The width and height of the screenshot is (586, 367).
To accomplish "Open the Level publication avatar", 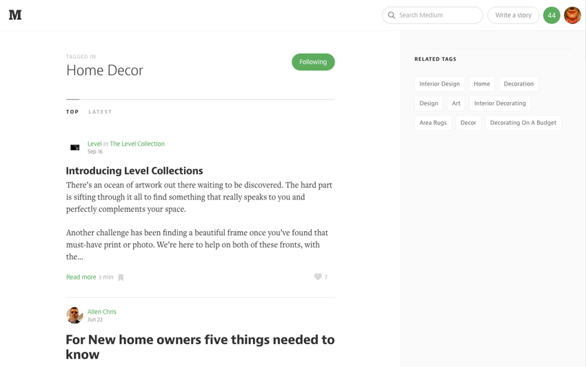I will click(x=74, y=148).
